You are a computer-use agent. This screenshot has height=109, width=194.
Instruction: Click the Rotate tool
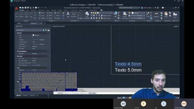tap(50, 13)
